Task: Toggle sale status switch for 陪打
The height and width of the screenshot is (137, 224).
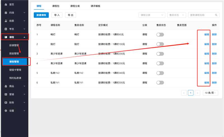Action: click(160, 44)
